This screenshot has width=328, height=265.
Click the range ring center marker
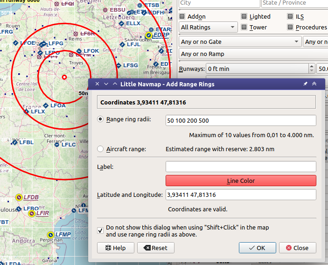click(x=64, y=77)
